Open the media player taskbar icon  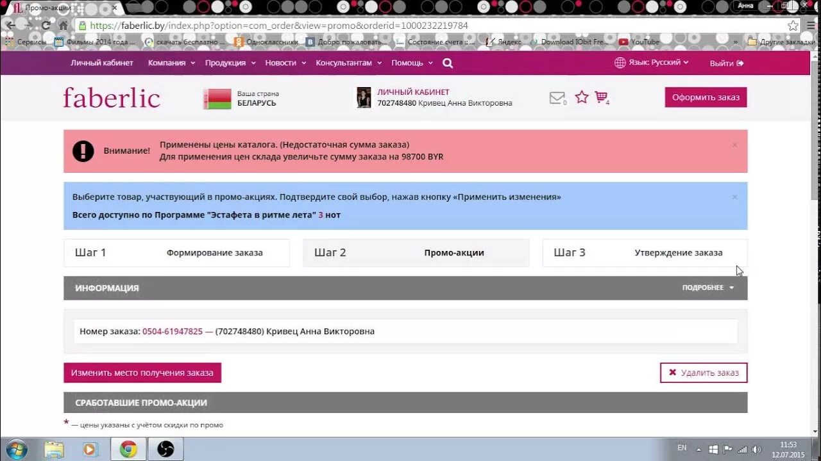click(x=90, y=449)
